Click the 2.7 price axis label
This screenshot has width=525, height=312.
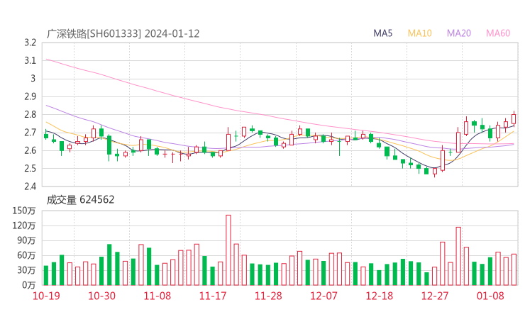pos(30,133)
